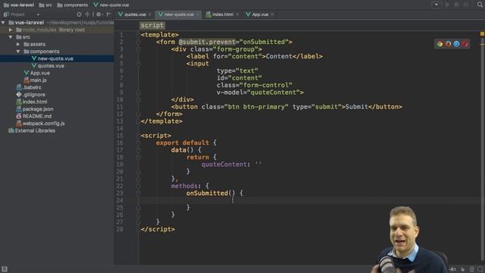
Task: Click the @submit.prevent attribute in the code
Action: (207, 42)
